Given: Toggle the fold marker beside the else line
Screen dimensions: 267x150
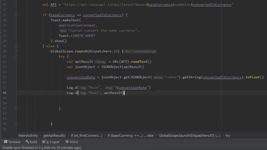Looking at the screenshot, I should click(x=16, y=46).
